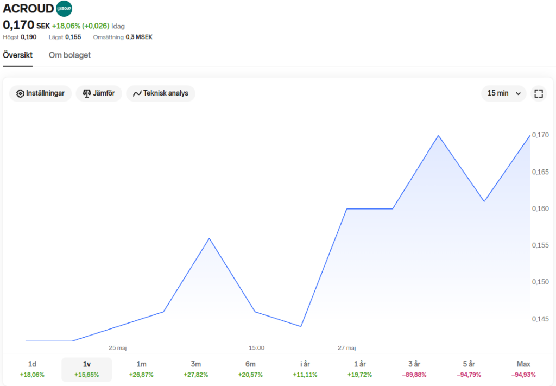The image size is (556, 386).
Task: Switch to the Översikt tab
Action: 18,55
